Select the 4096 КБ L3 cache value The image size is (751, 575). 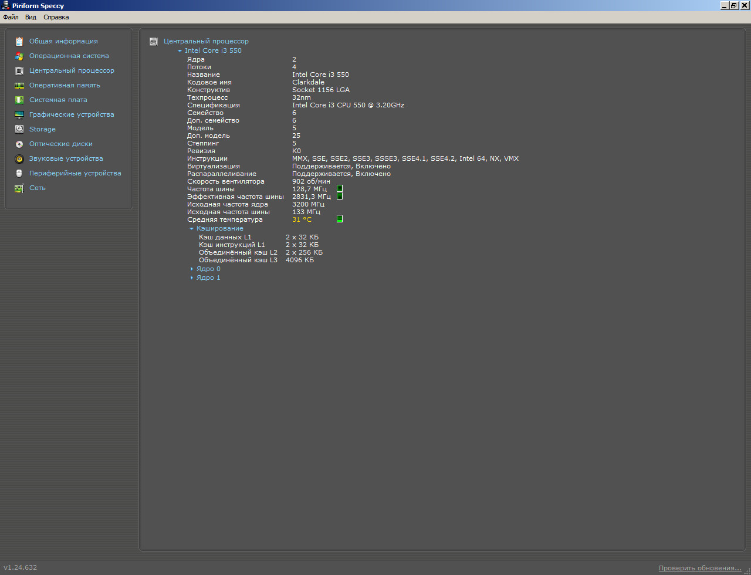pyautogui.click(x=300, y=260)
